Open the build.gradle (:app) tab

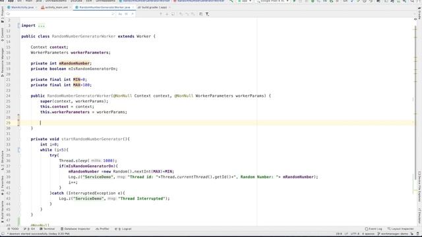pyautogui.click(x=154, y=7)
